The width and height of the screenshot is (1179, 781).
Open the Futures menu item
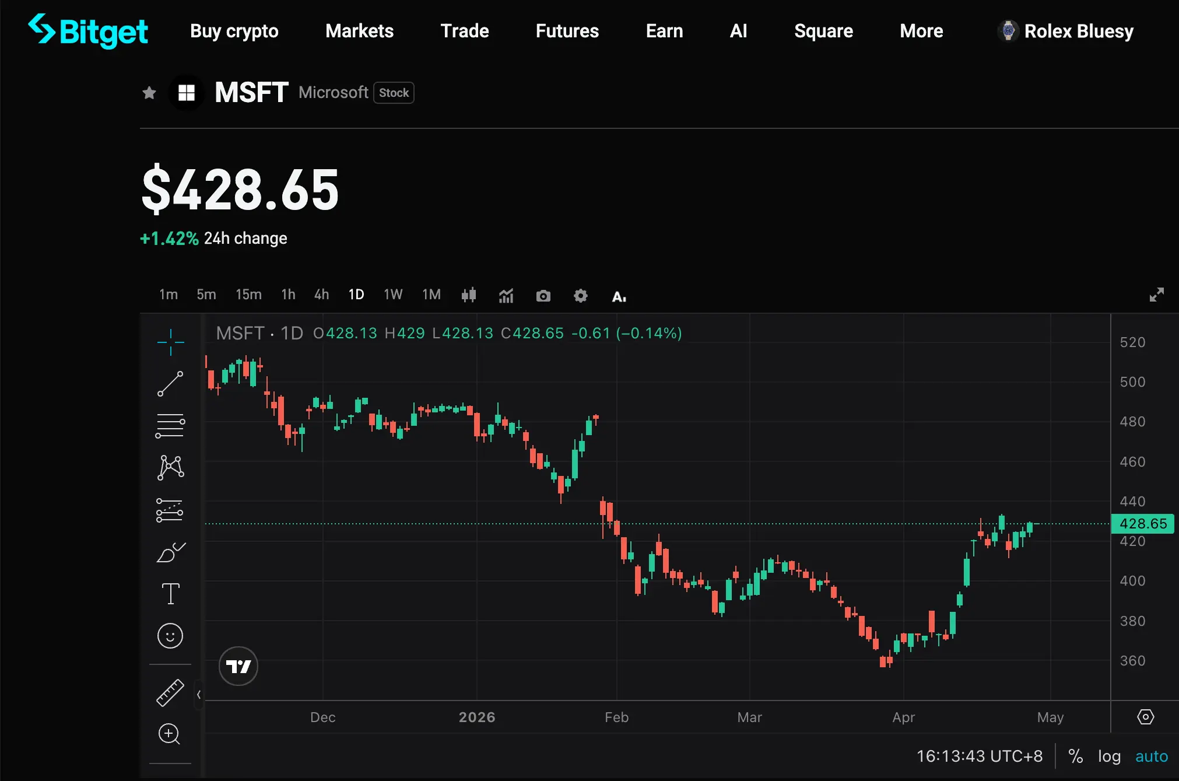click(567, 31)
